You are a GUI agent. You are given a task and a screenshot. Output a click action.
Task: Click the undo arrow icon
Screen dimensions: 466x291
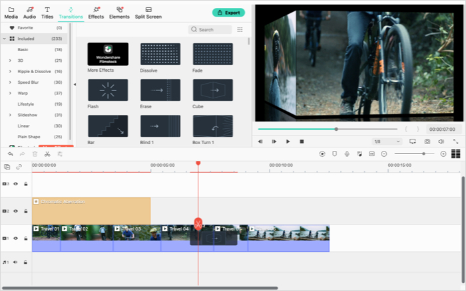pyautogui.click(x=11, y=153)
